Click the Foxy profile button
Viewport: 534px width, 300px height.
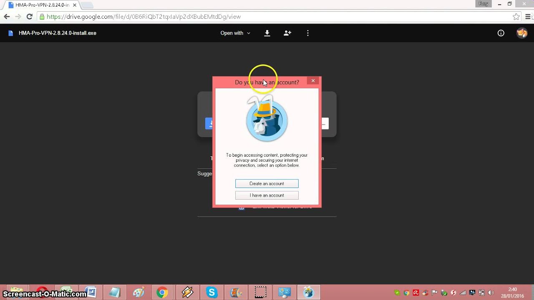click(x=483, y=4)
